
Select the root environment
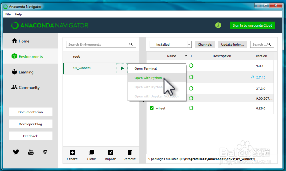(101, 57)
